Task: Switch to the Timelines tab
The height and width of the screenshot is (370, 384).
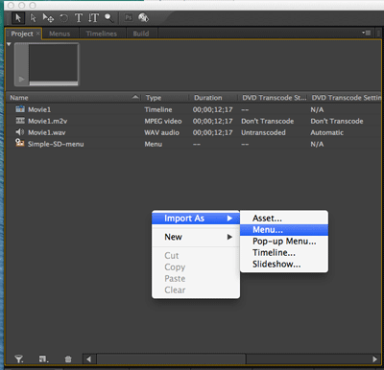Action: (102, 34)
